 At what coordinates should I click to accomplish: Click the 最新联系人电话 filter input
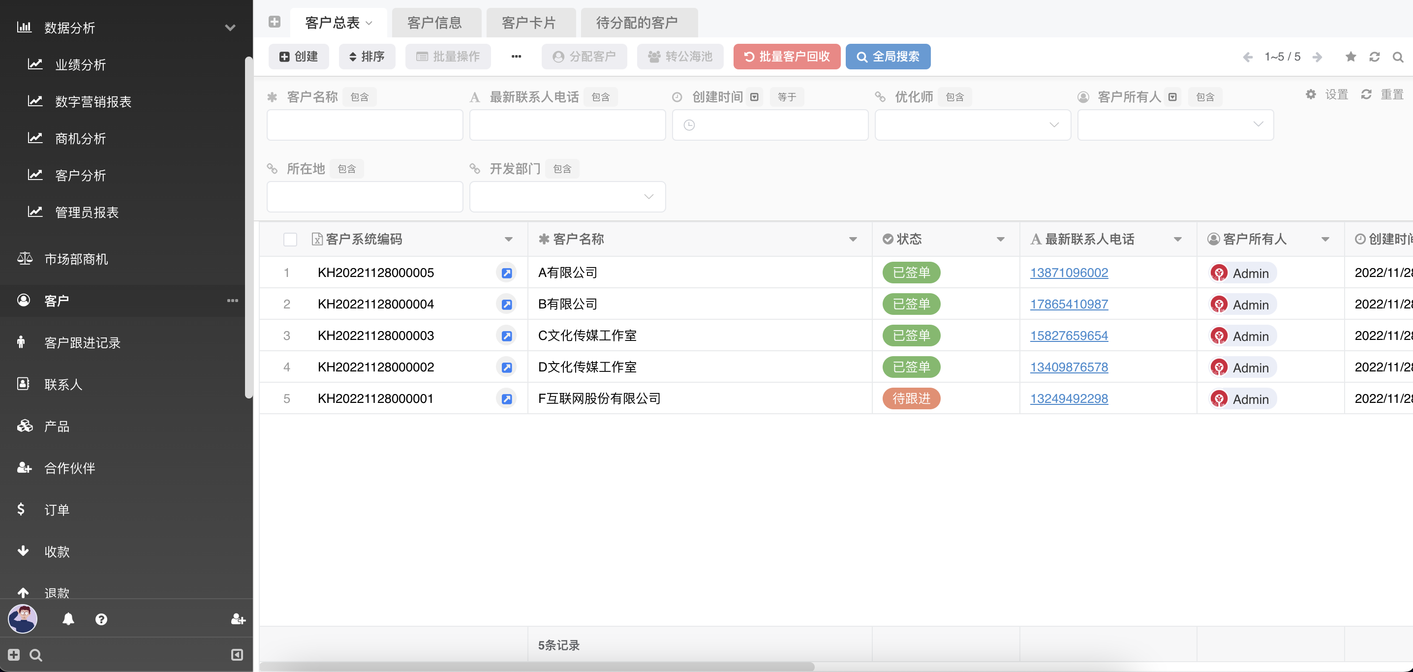567,125
